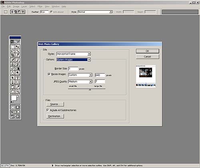Reset to default colors icon

12,102
